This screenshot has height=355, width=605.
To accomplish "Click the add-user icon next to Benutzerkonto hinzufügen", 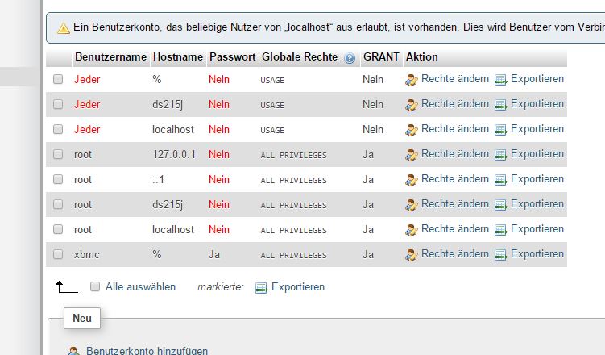I will pyautogui.click(x=73, y=351).
